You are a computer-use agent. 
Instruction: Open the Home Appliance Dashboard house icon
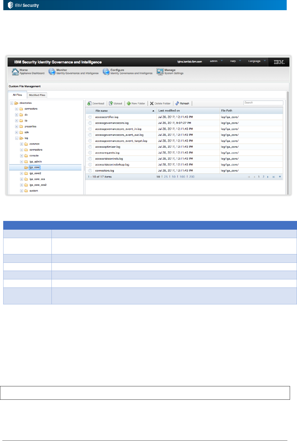click(x=15, y=72)
